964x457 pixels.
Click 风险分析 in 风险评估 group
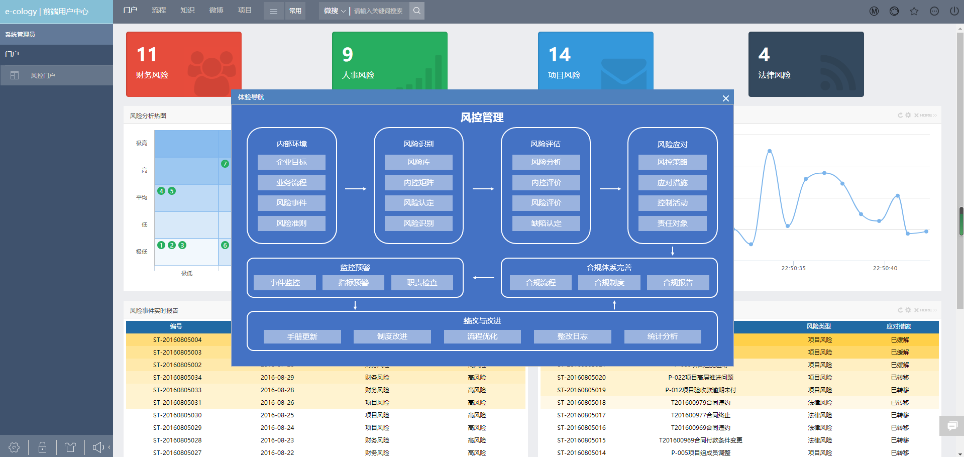(x=546, y=162)
